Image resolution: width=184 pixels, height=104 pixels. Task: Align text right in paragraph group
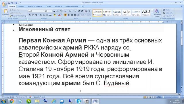click(x=72, y=15)
